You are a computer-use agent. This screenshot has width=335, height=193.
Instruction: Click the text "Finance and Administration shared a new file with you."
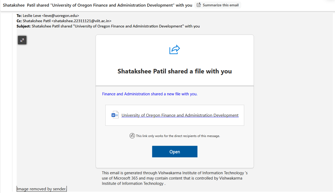tap(150, 94)
